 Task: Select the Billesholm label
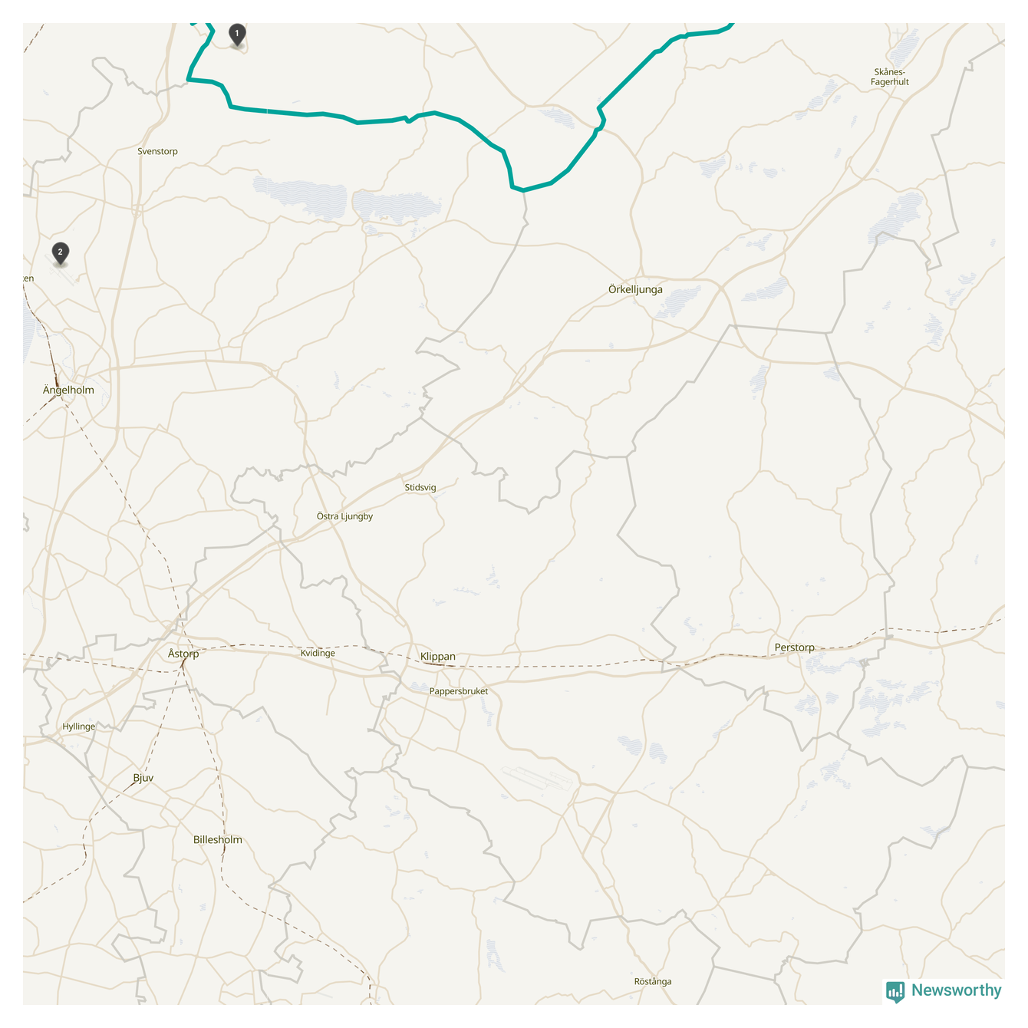tap(218, 840)
